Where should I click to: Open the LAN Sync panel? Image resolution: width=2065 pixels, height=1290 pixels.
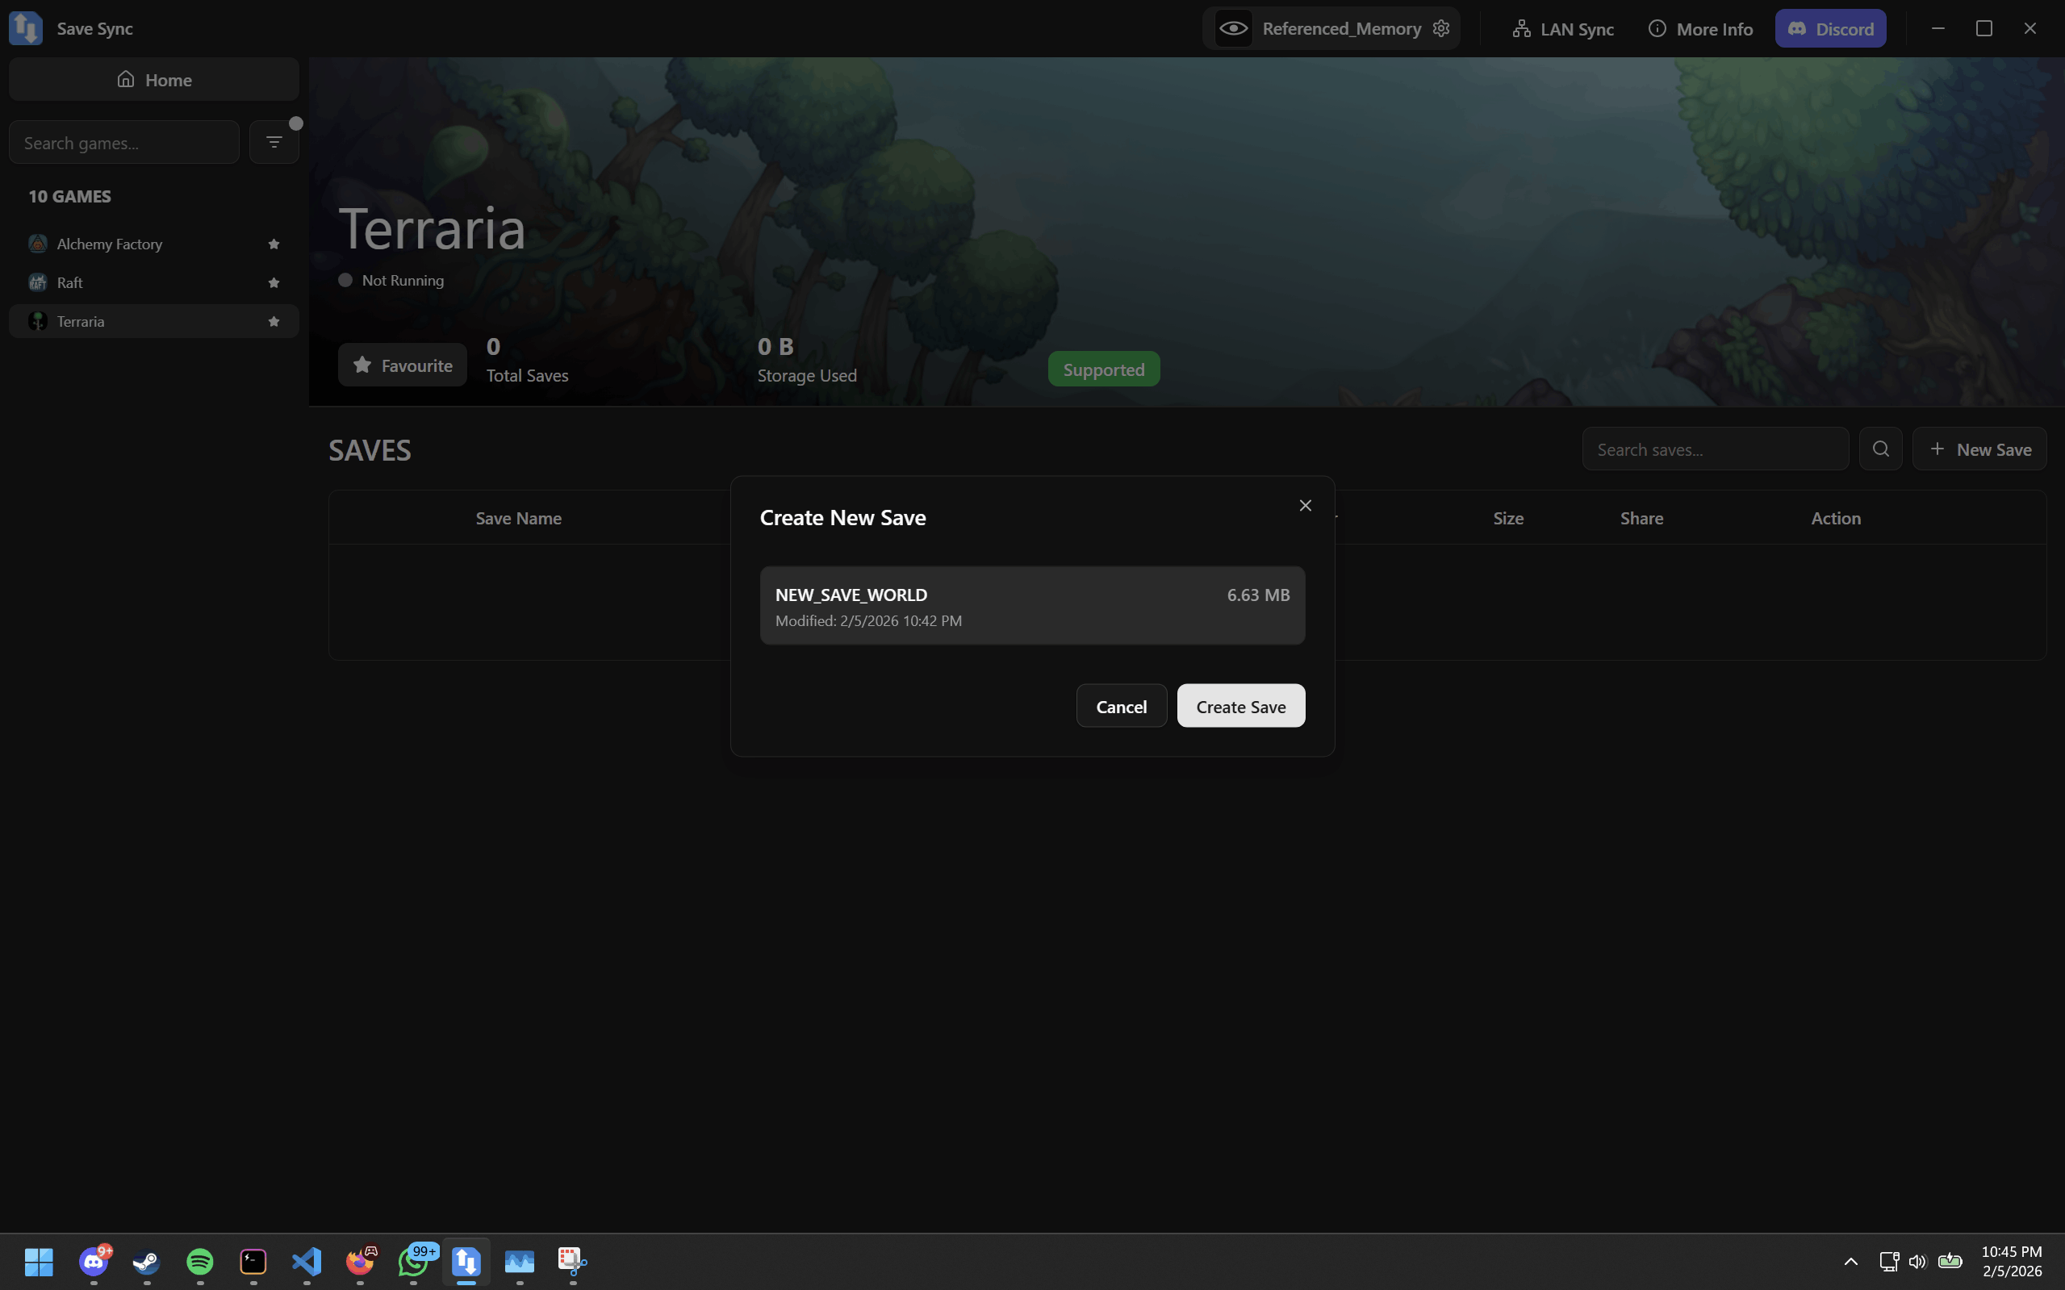1562,28
